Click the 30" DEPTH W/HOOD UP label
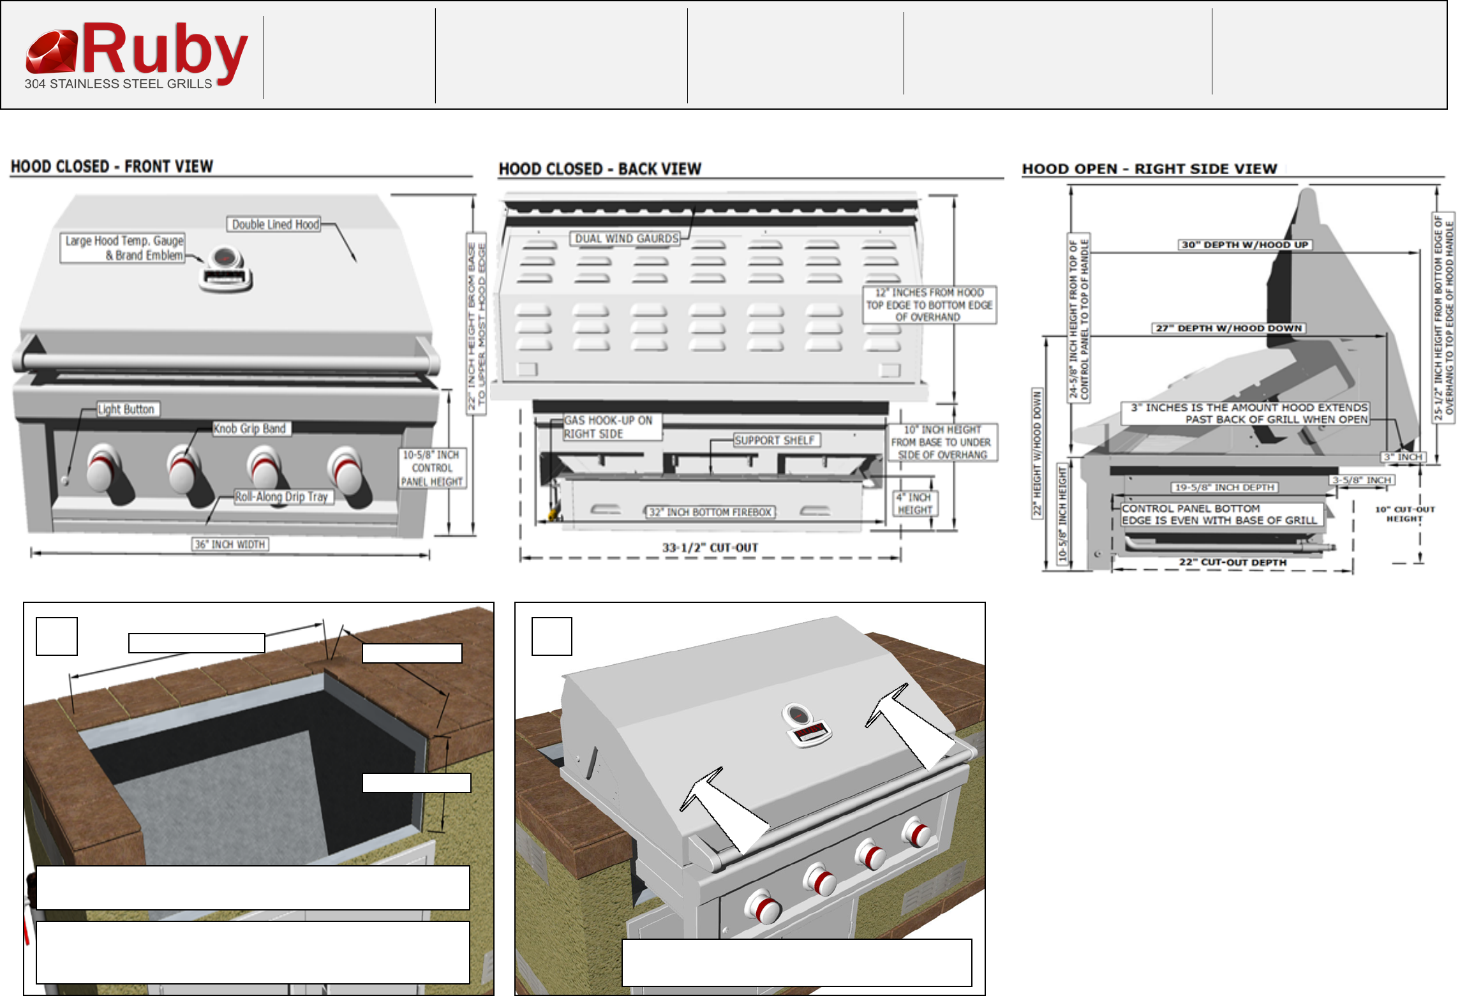The image size is (1460, 996). (x=1244, y=244)
